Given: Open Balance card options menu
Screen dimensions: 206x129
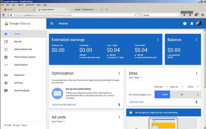Looking at the screenshot, I should click(196, 40).
